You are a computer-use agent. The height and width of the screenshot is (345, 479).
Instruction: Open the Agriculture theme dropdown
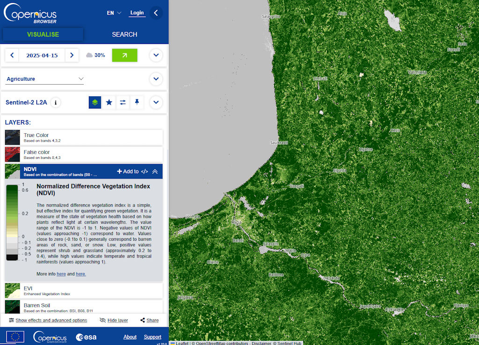(45, 79)
